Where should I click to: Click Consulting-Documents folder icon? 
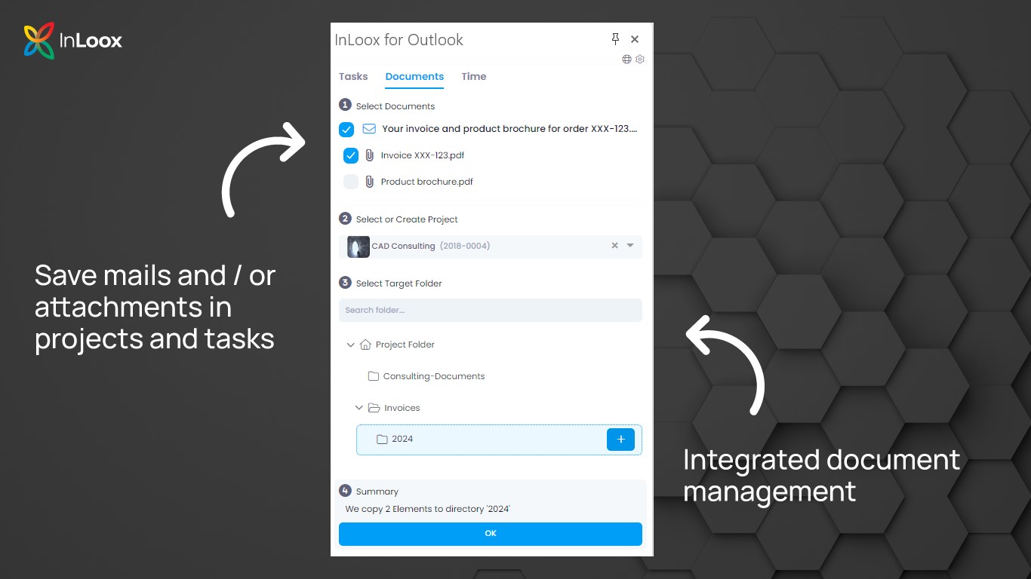(x=373, y=376)
